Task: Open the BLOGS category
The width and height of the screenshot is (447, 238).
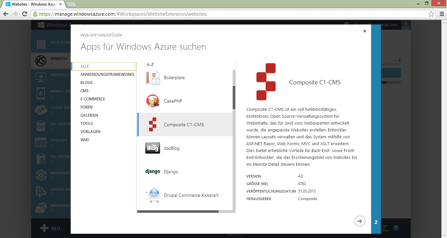Action: click(x=86, y=83)
